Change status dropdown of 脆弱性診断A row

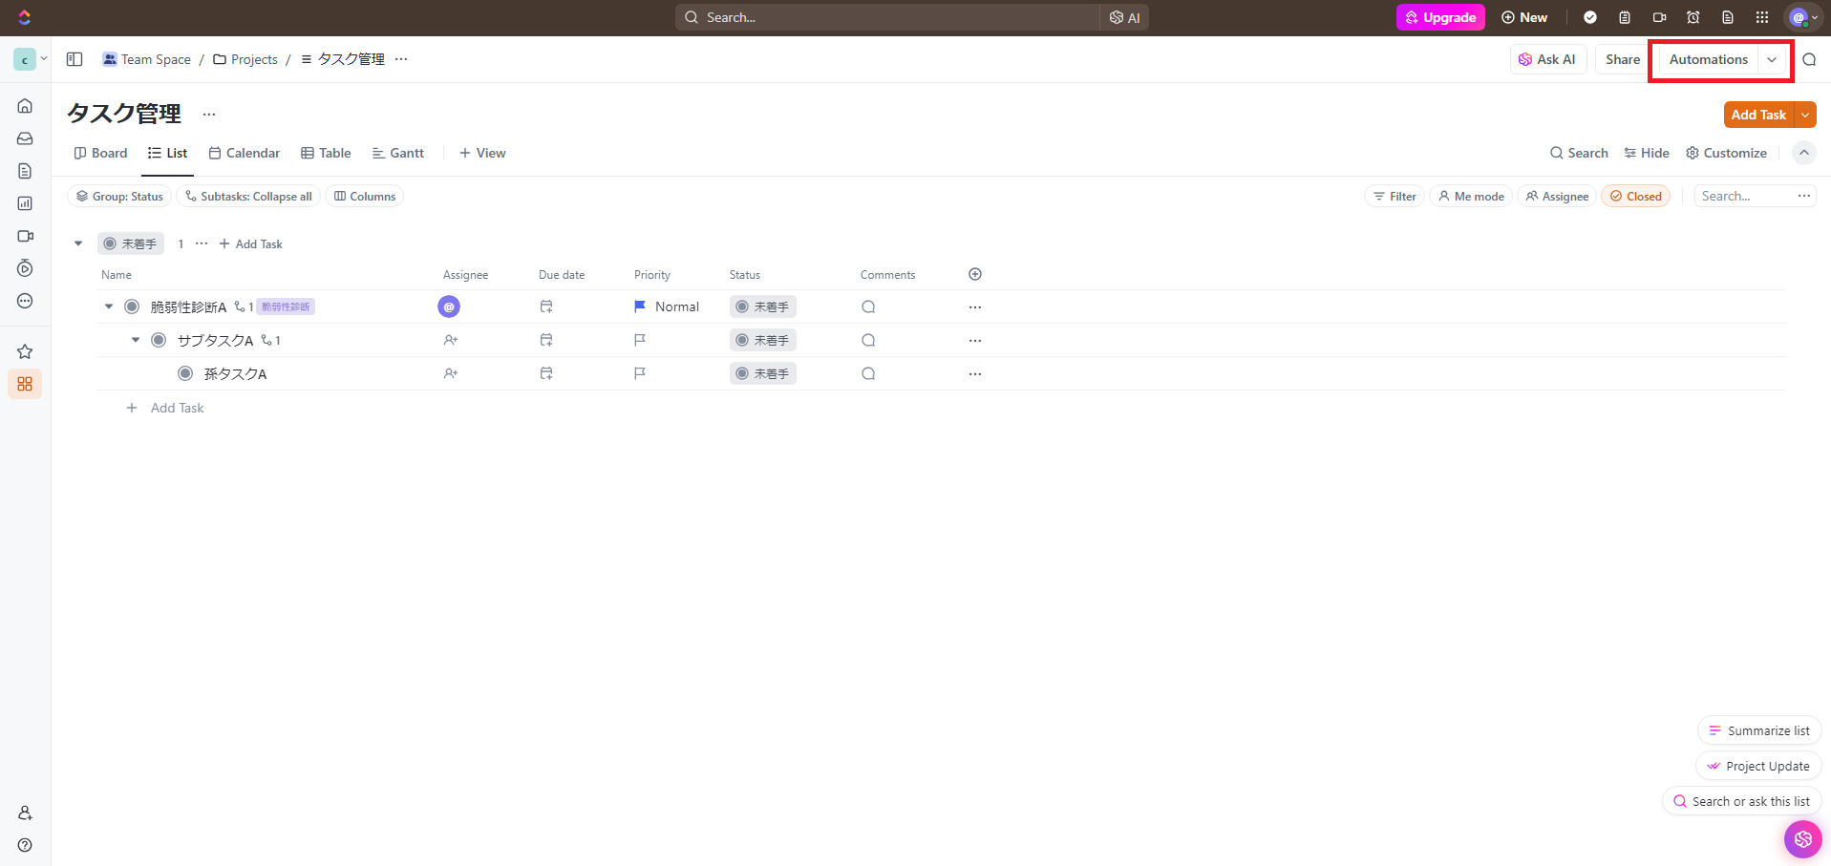click(x=763, y=306)
